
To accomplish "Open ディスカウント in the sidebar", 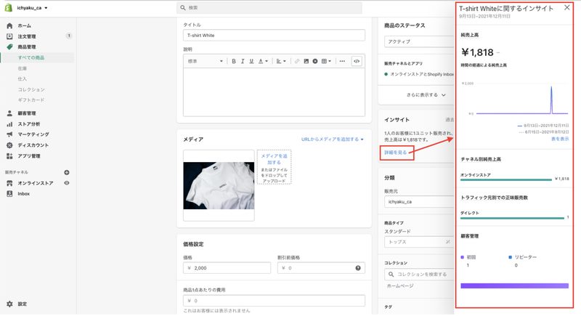I will tap(33, 145).
